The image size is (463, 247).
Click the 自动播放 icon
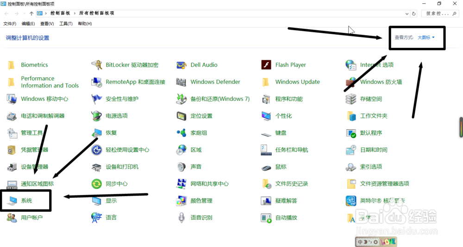click(x=266, y=218)
